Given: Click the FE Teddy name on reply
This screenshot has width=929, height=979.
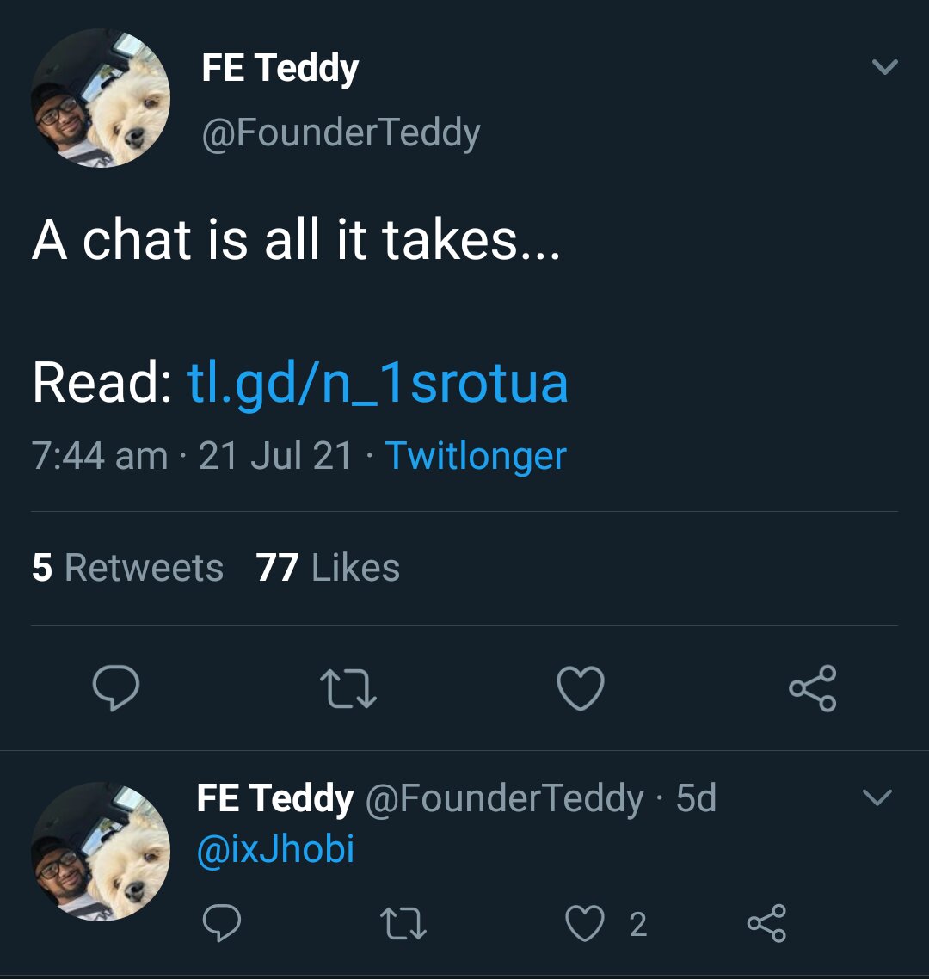Looking at the screenshot, I should (274, 798).
